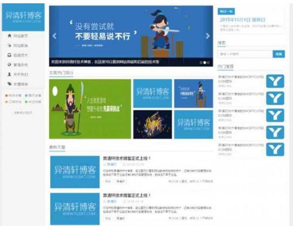293x226 pixels.
Task: Select the last carousel indicator dot
Action: (208, 62)
